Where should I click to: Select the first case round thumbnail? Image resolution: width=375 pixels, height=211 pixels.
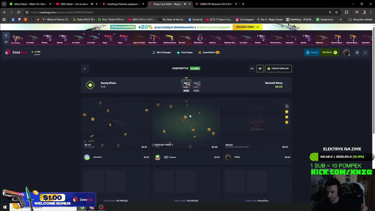pos(186,86)
